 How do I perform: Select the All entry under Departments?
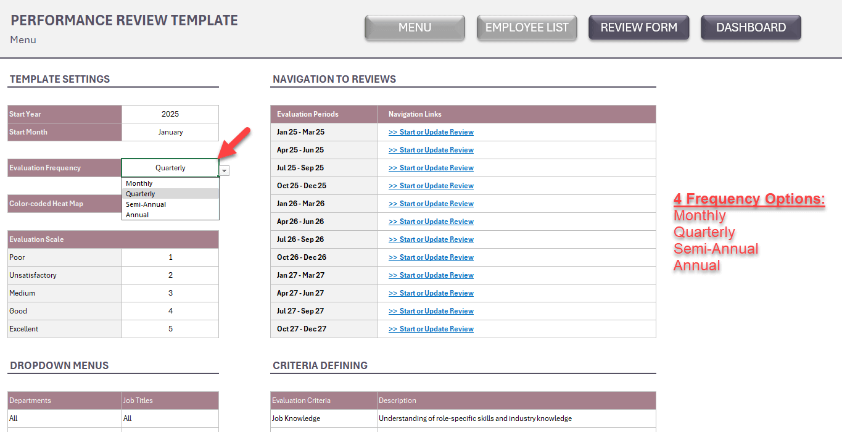[65, 418]
